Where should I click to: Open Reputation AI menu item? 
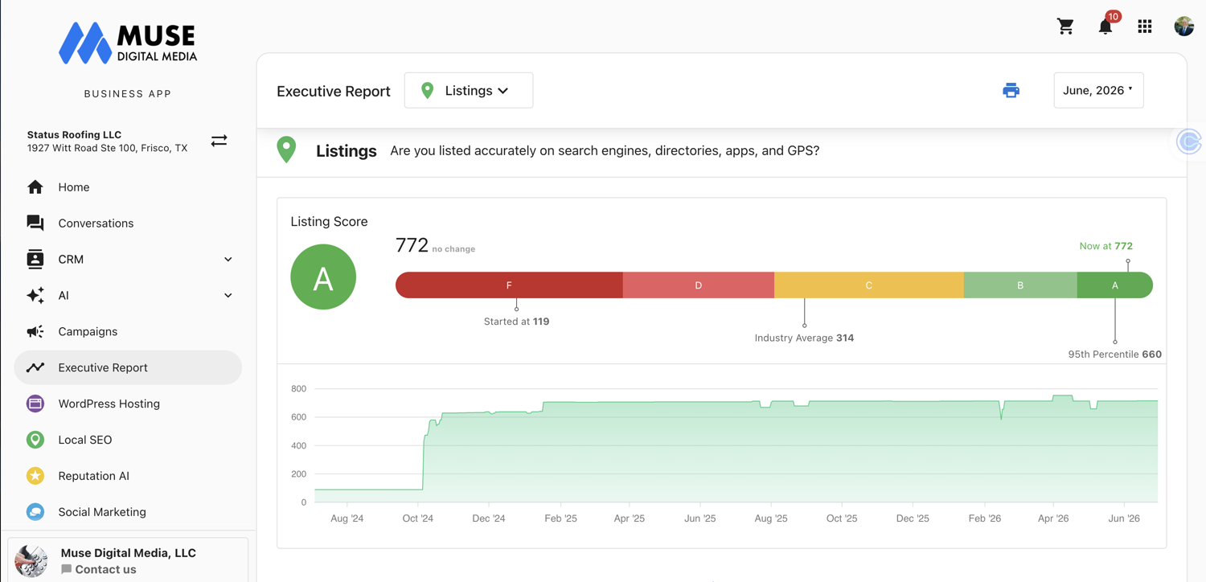point(128,476)
